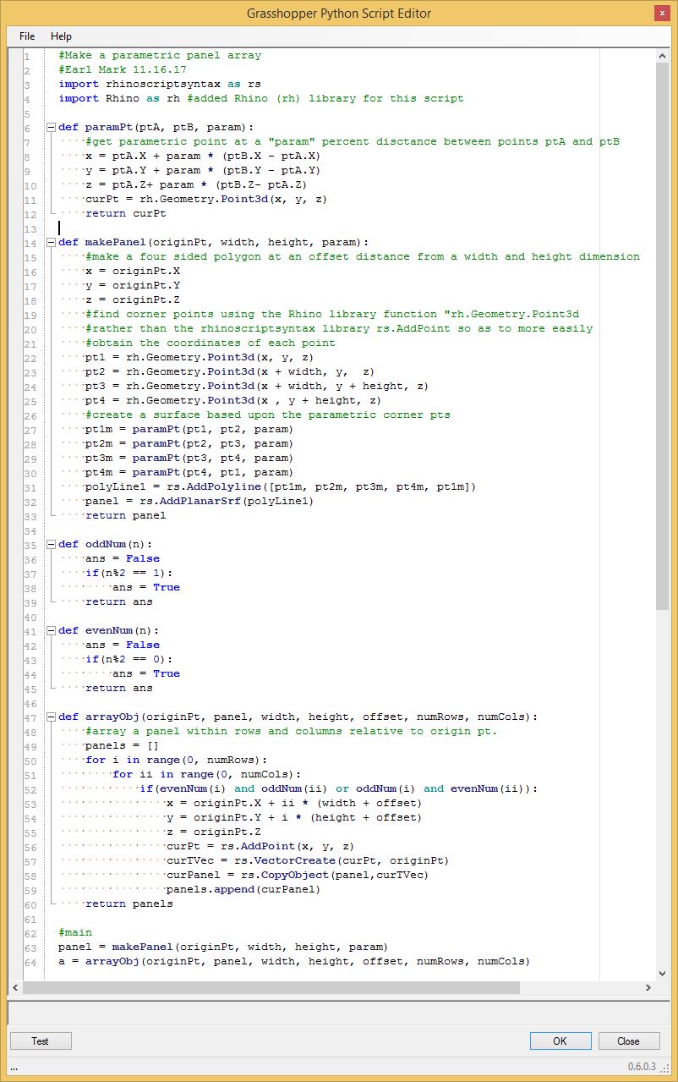This screenshot has height=1082, width=678.
Task: Click comment "#Earl Mark 11.16.17"
Action: click(123, 69)
